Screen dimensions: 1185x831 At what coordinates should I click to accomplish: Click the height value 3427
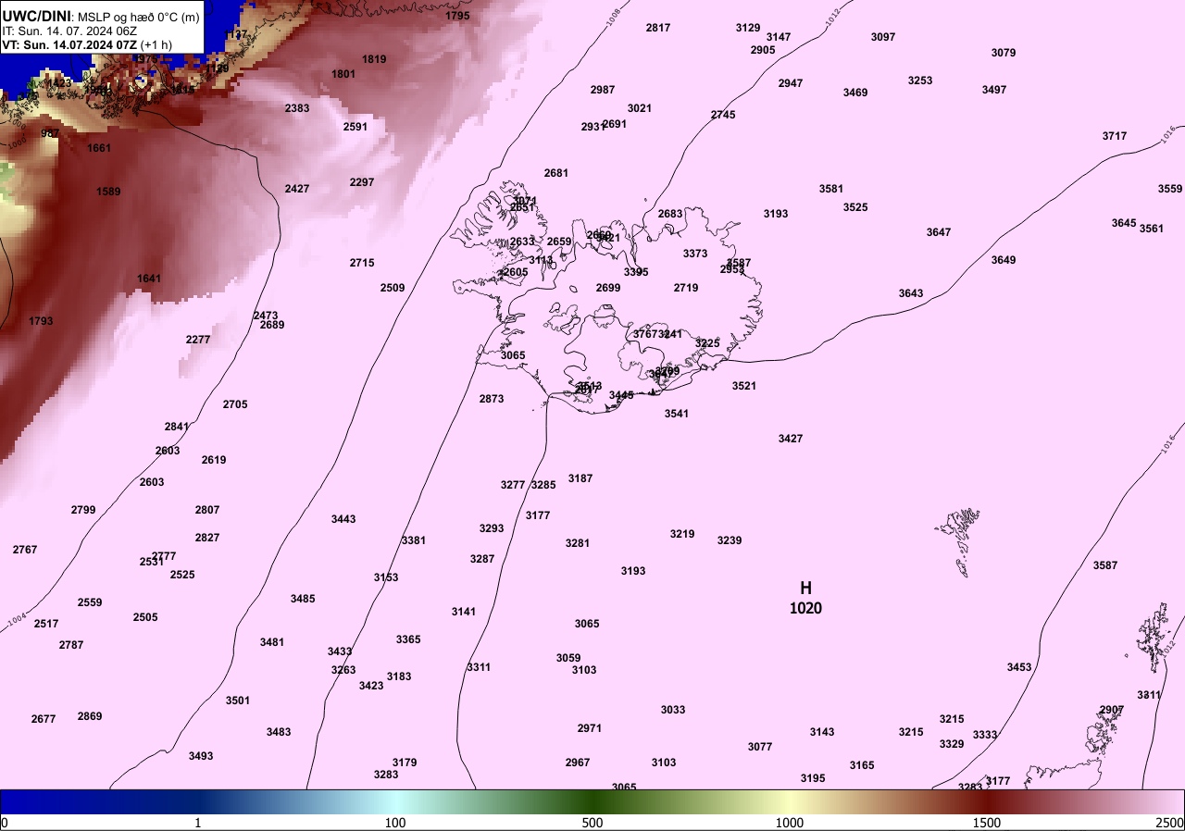pos(791,439)
